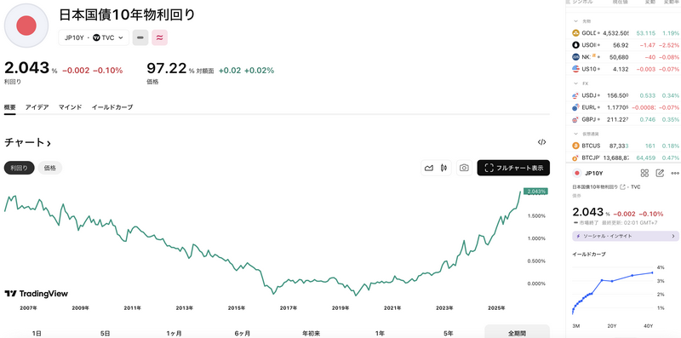Click the embed code icon

[541, 142]
